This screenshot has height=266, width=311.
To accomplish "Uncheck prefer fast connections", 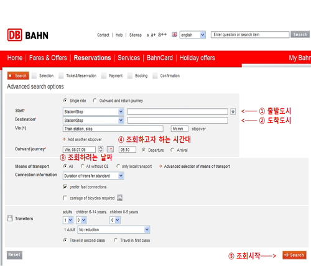I will 65,187.
